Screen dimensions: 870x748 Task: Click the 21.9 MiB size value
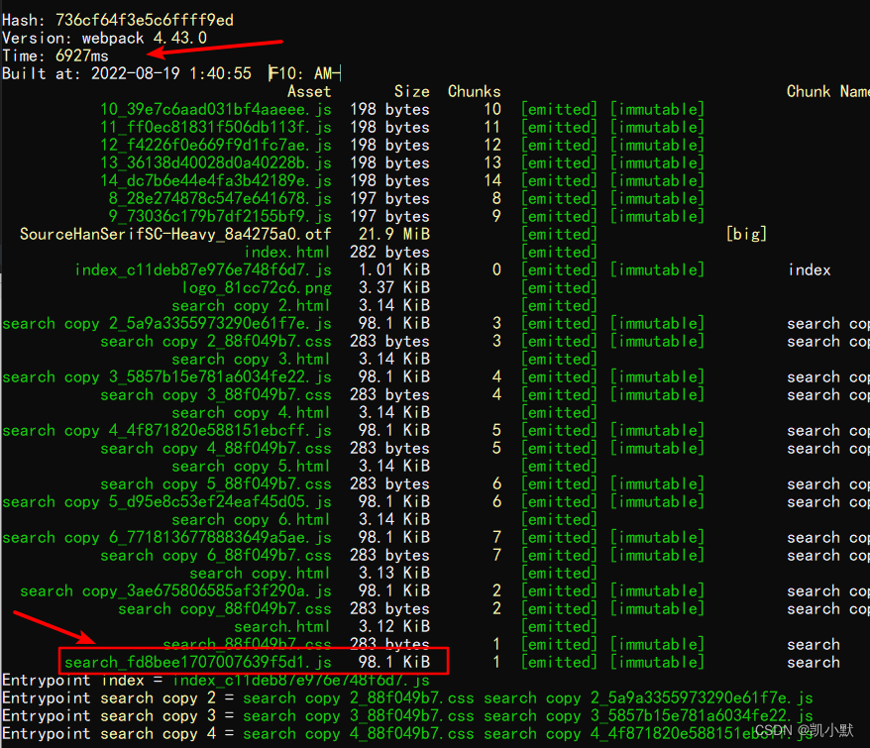(x=394, y=234)
